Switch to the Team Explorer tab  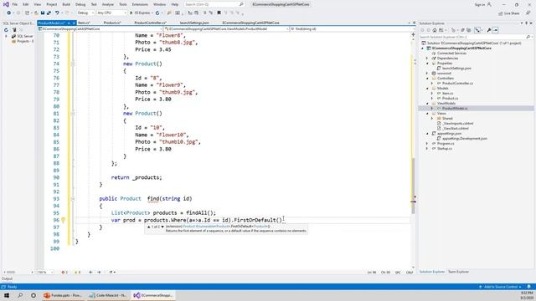pyautogui.click(x=458, y=272)
